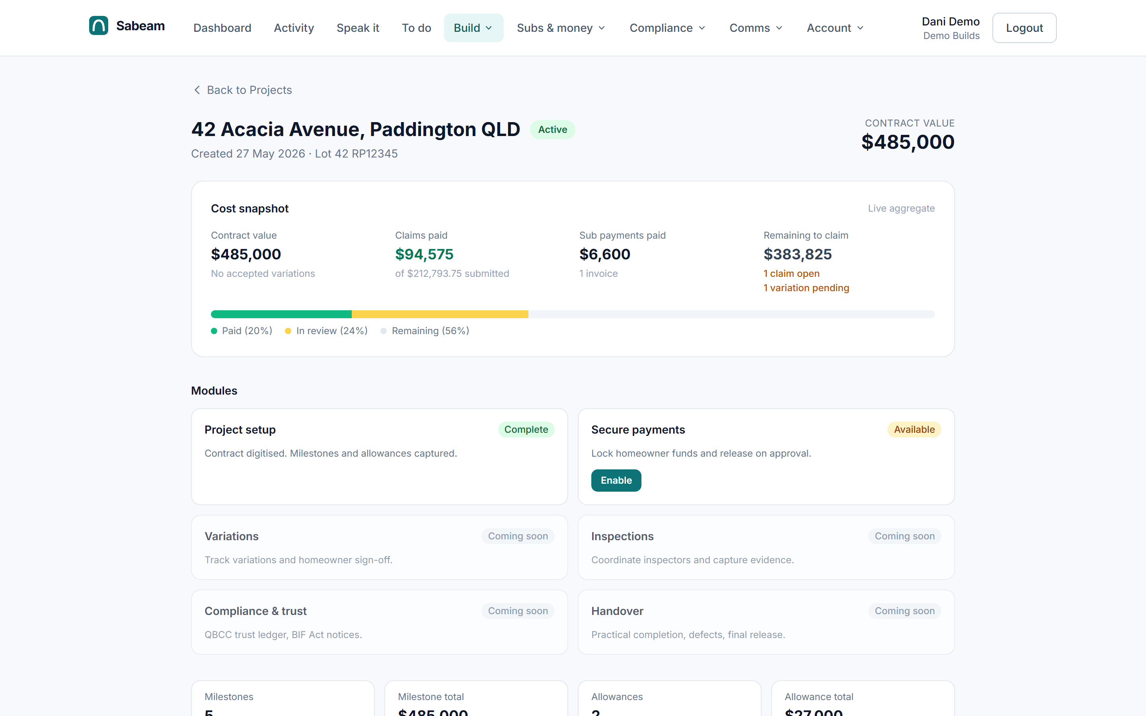Click the Coming soon badge on Compliance & trust

[518, 611]
